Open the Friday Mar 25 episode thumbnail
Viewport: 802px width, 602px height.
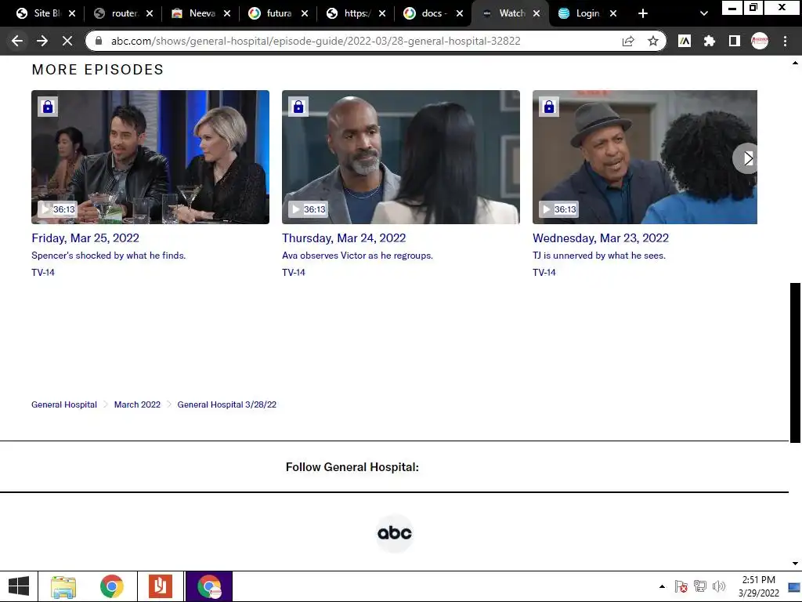tap(150, 157)
